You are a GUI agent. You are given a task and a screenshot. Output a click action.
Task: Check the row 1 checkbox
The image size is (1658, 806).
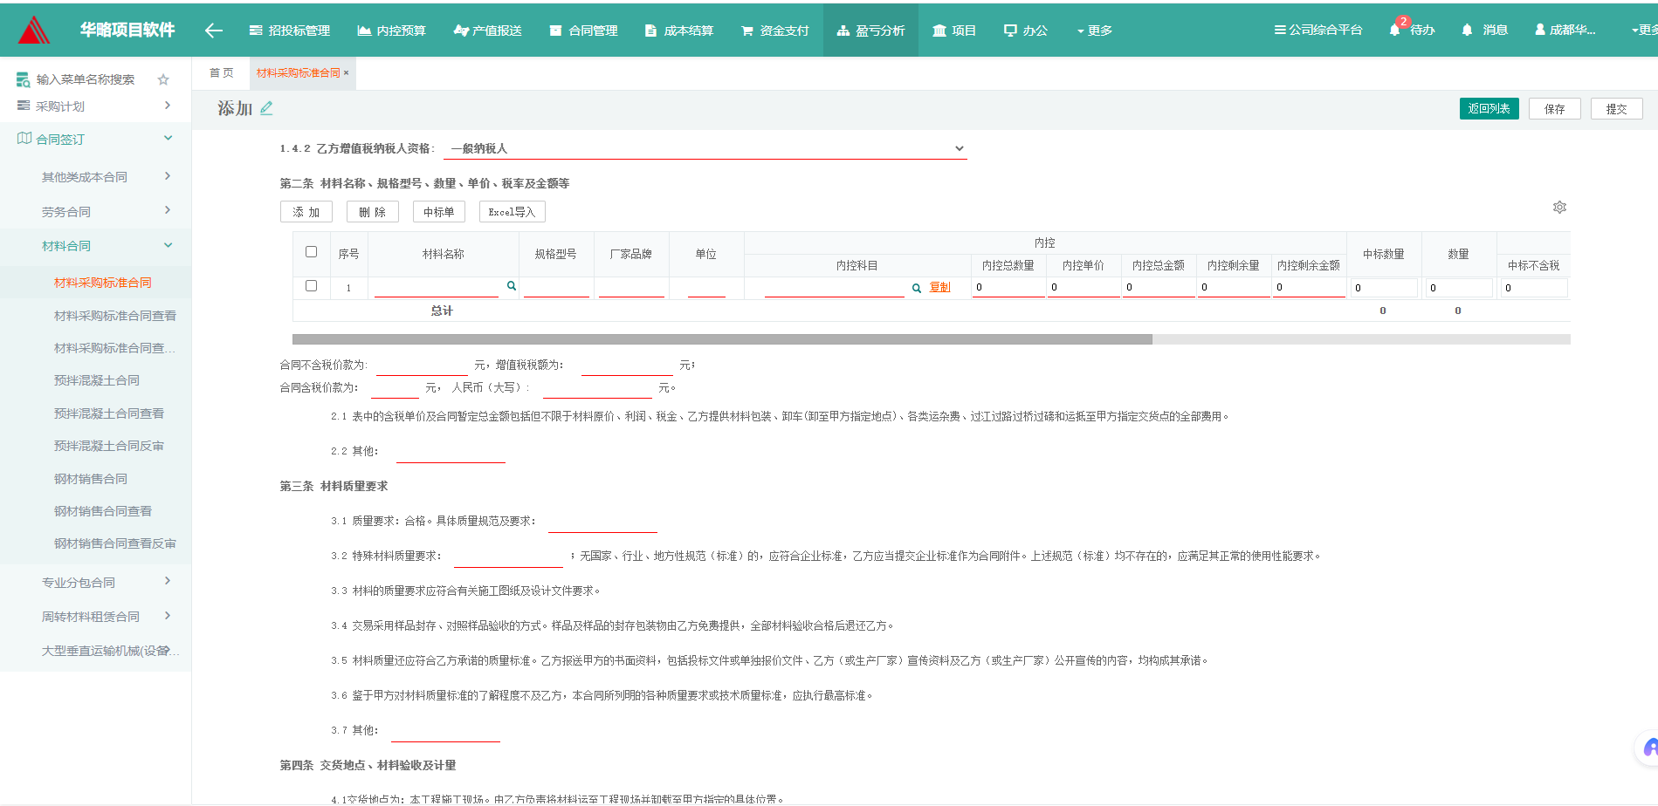tap(311, 285)
